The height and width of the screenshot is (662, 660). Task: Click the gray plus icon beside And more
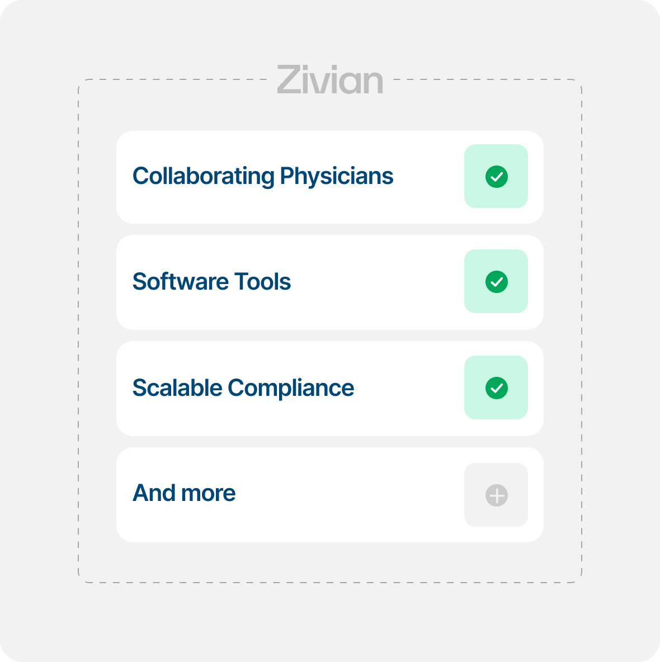(496, 495)
